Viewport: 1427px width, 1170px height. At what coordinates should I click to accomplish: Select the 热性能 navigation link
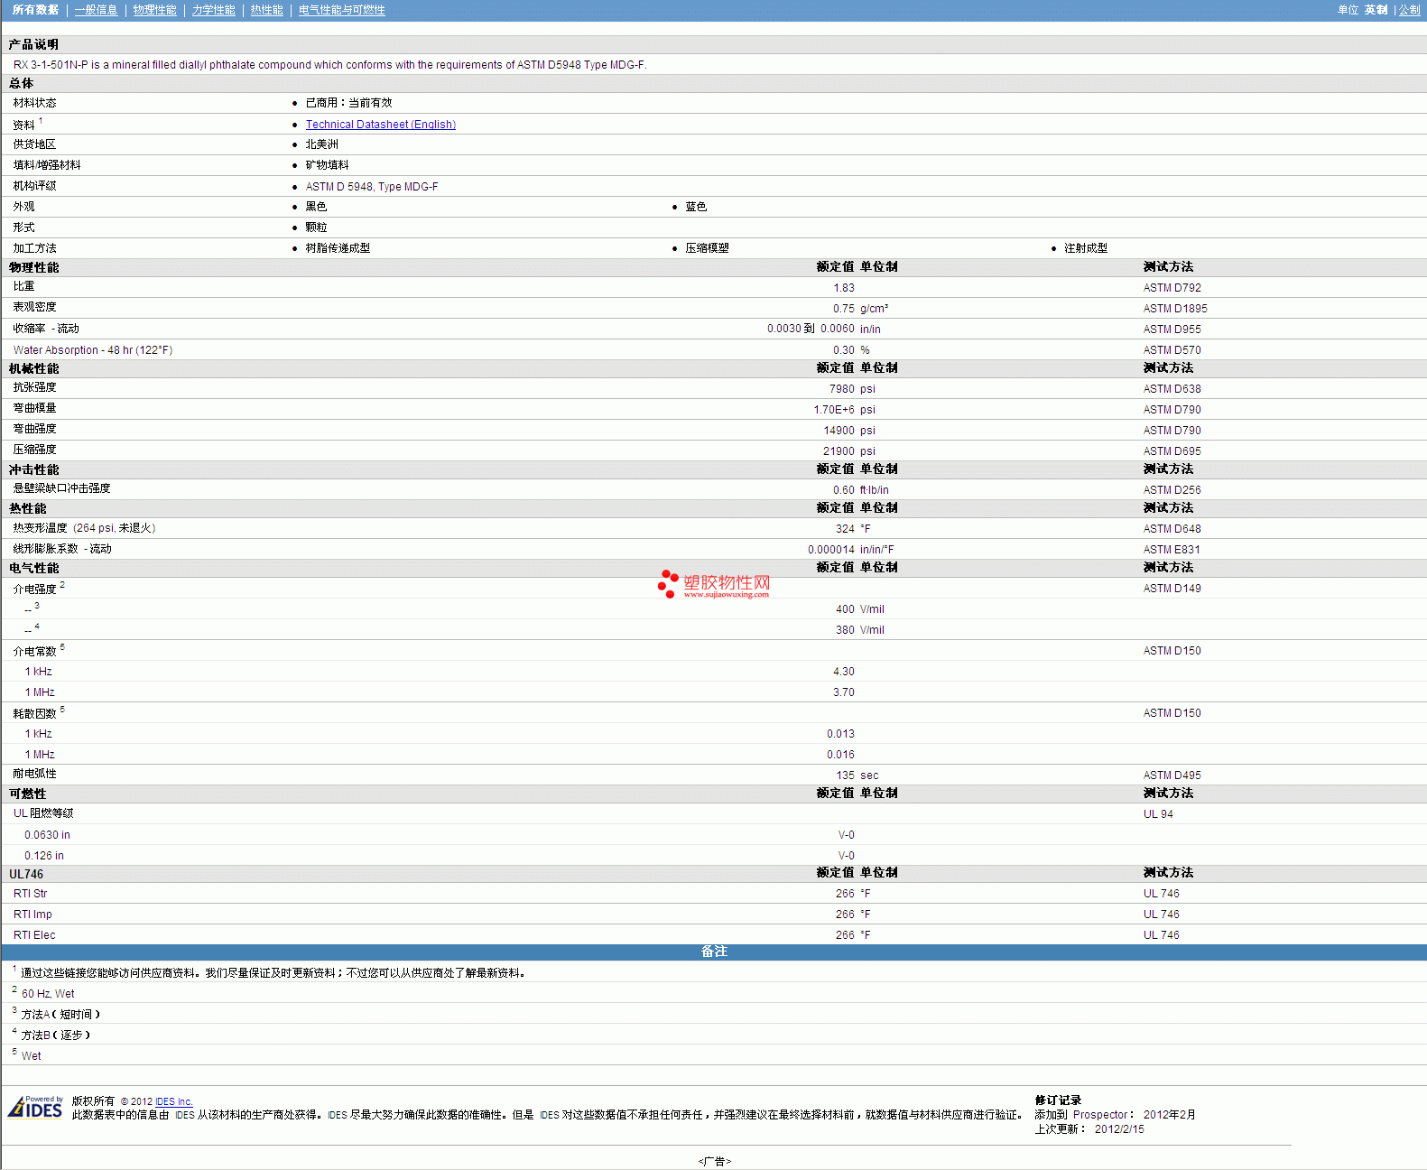pos(266,10)
